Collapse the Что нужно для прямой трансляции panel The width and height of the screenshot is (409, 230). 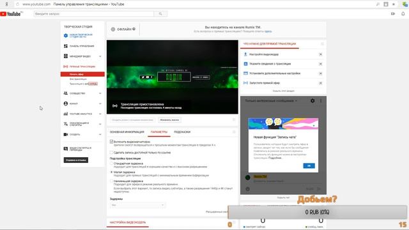[322, 44]
